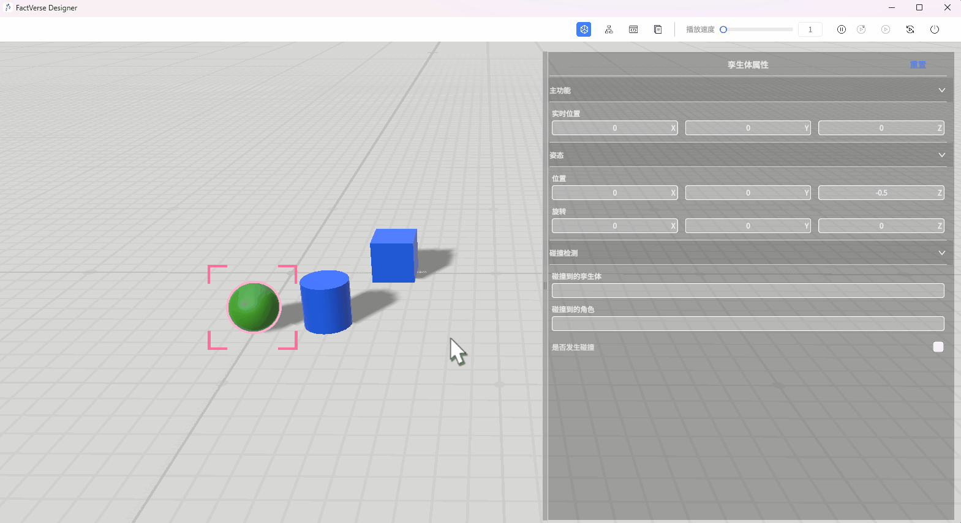
Task: Click the 旋转 X input field
Action: 614,226
